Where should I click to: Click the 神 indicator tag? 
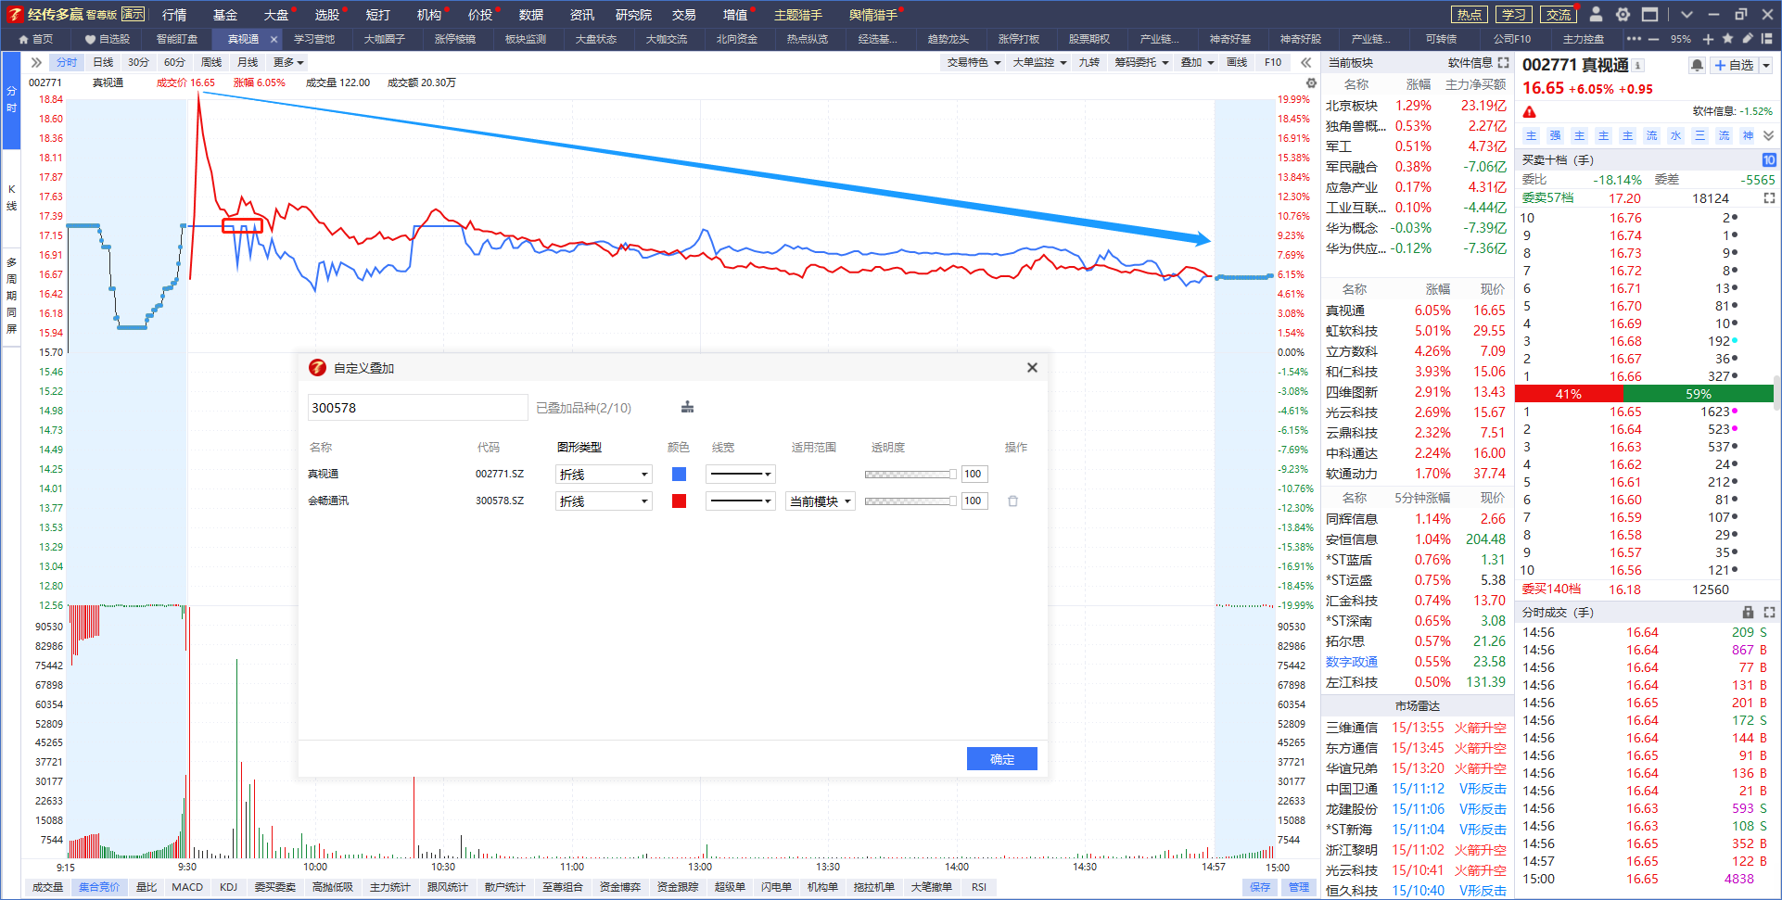coord(1748,135)
